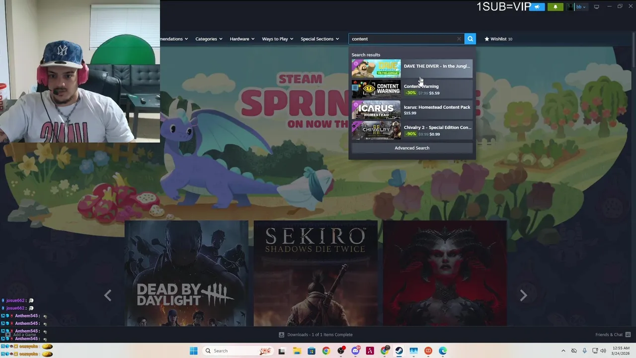This screenshot has width=636, height=358.
Task: Expand the bb account dropdown
Action: [581, 7]
